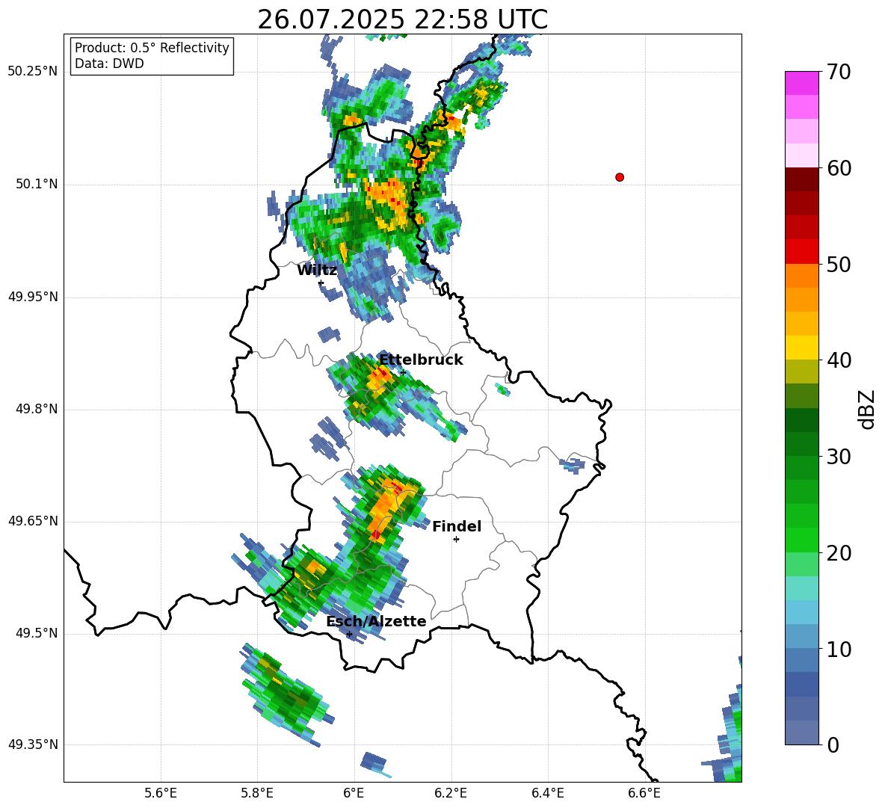Image resolution: width=885 pixels, height=808 pixels.
Task: Pick the orange swatch just below 50
Action: click(x=801, y=276)
